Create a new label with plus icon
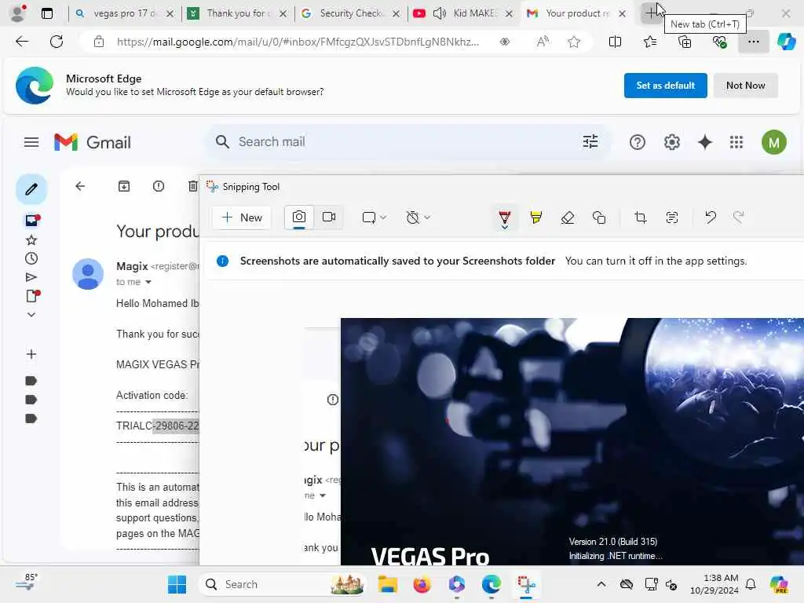This screenshot has height=603, width=804. coord(31,354)
